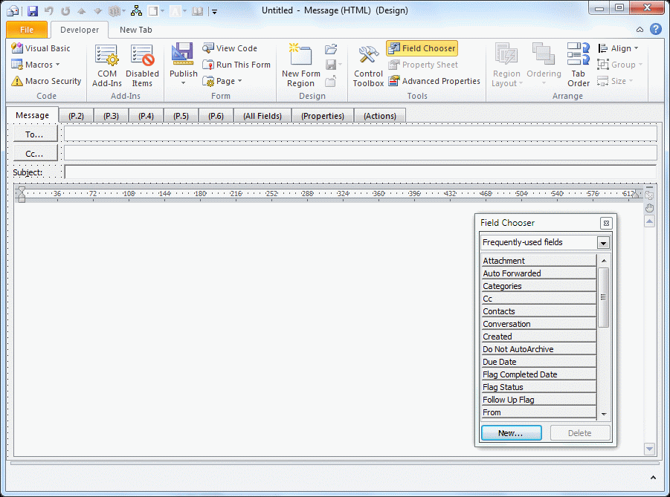The width and height of the screenshot is (670, 497).
Task: Open the File ribbon tab
Action: coord(26,30)
